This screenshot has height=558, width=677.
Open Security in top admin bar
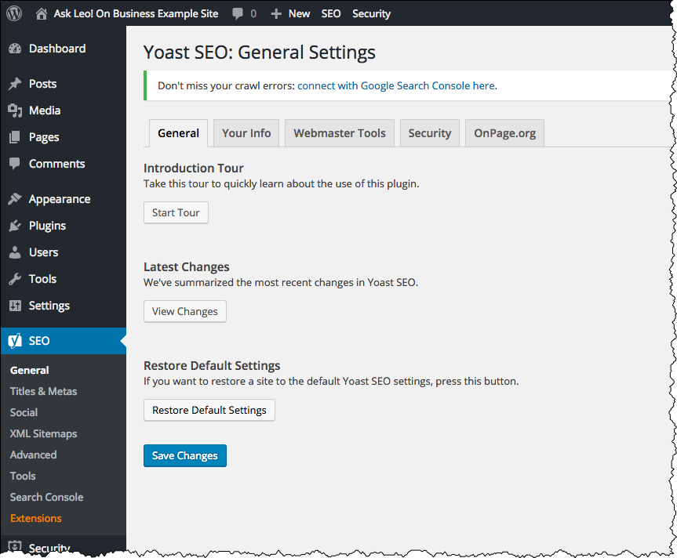[x=371, y=14]
